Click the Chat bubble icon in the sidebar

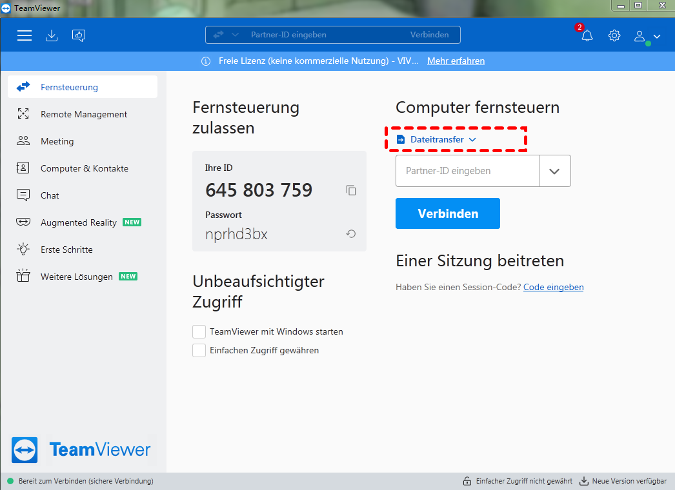pos(23,195)
